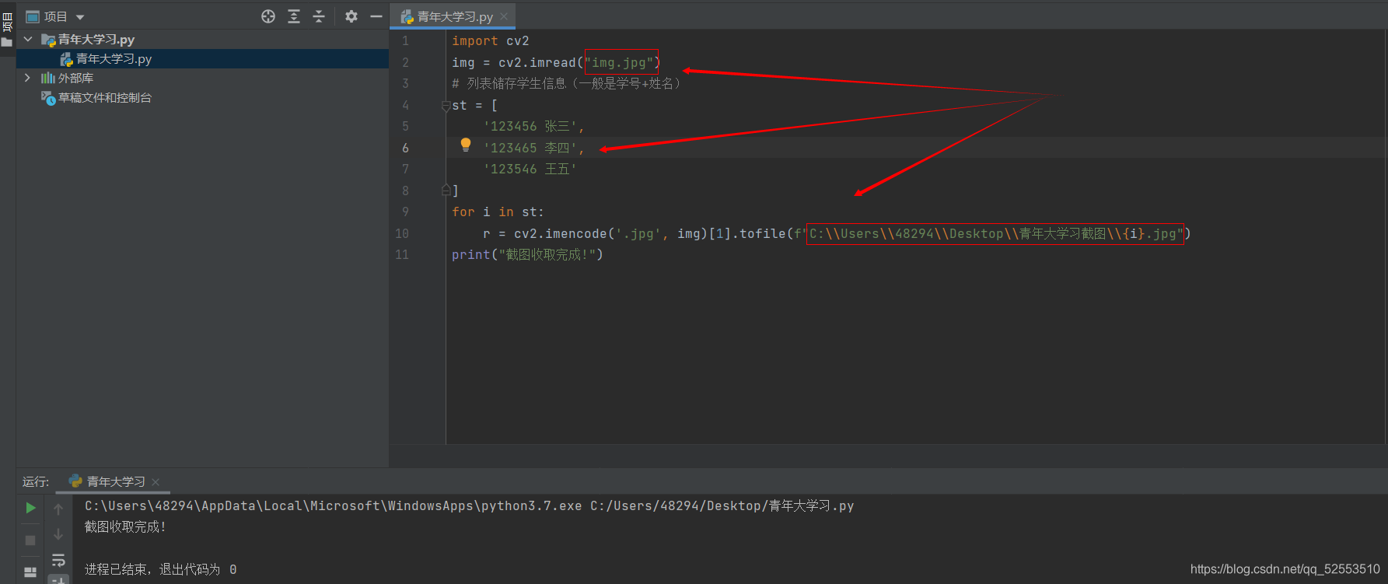Click line number 10 in gutter

point(401,233)
